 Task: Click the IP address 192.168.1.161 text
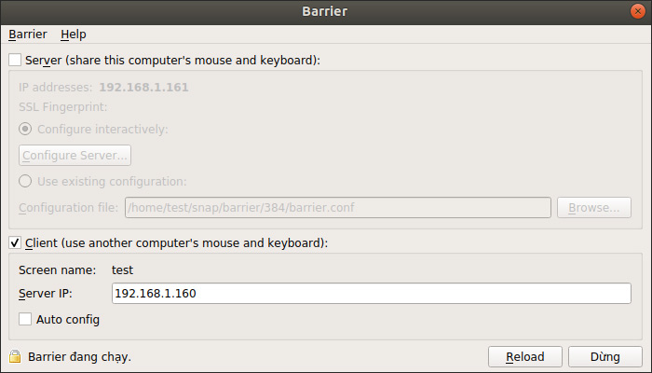pyautogui.click(x=143, y=88)
